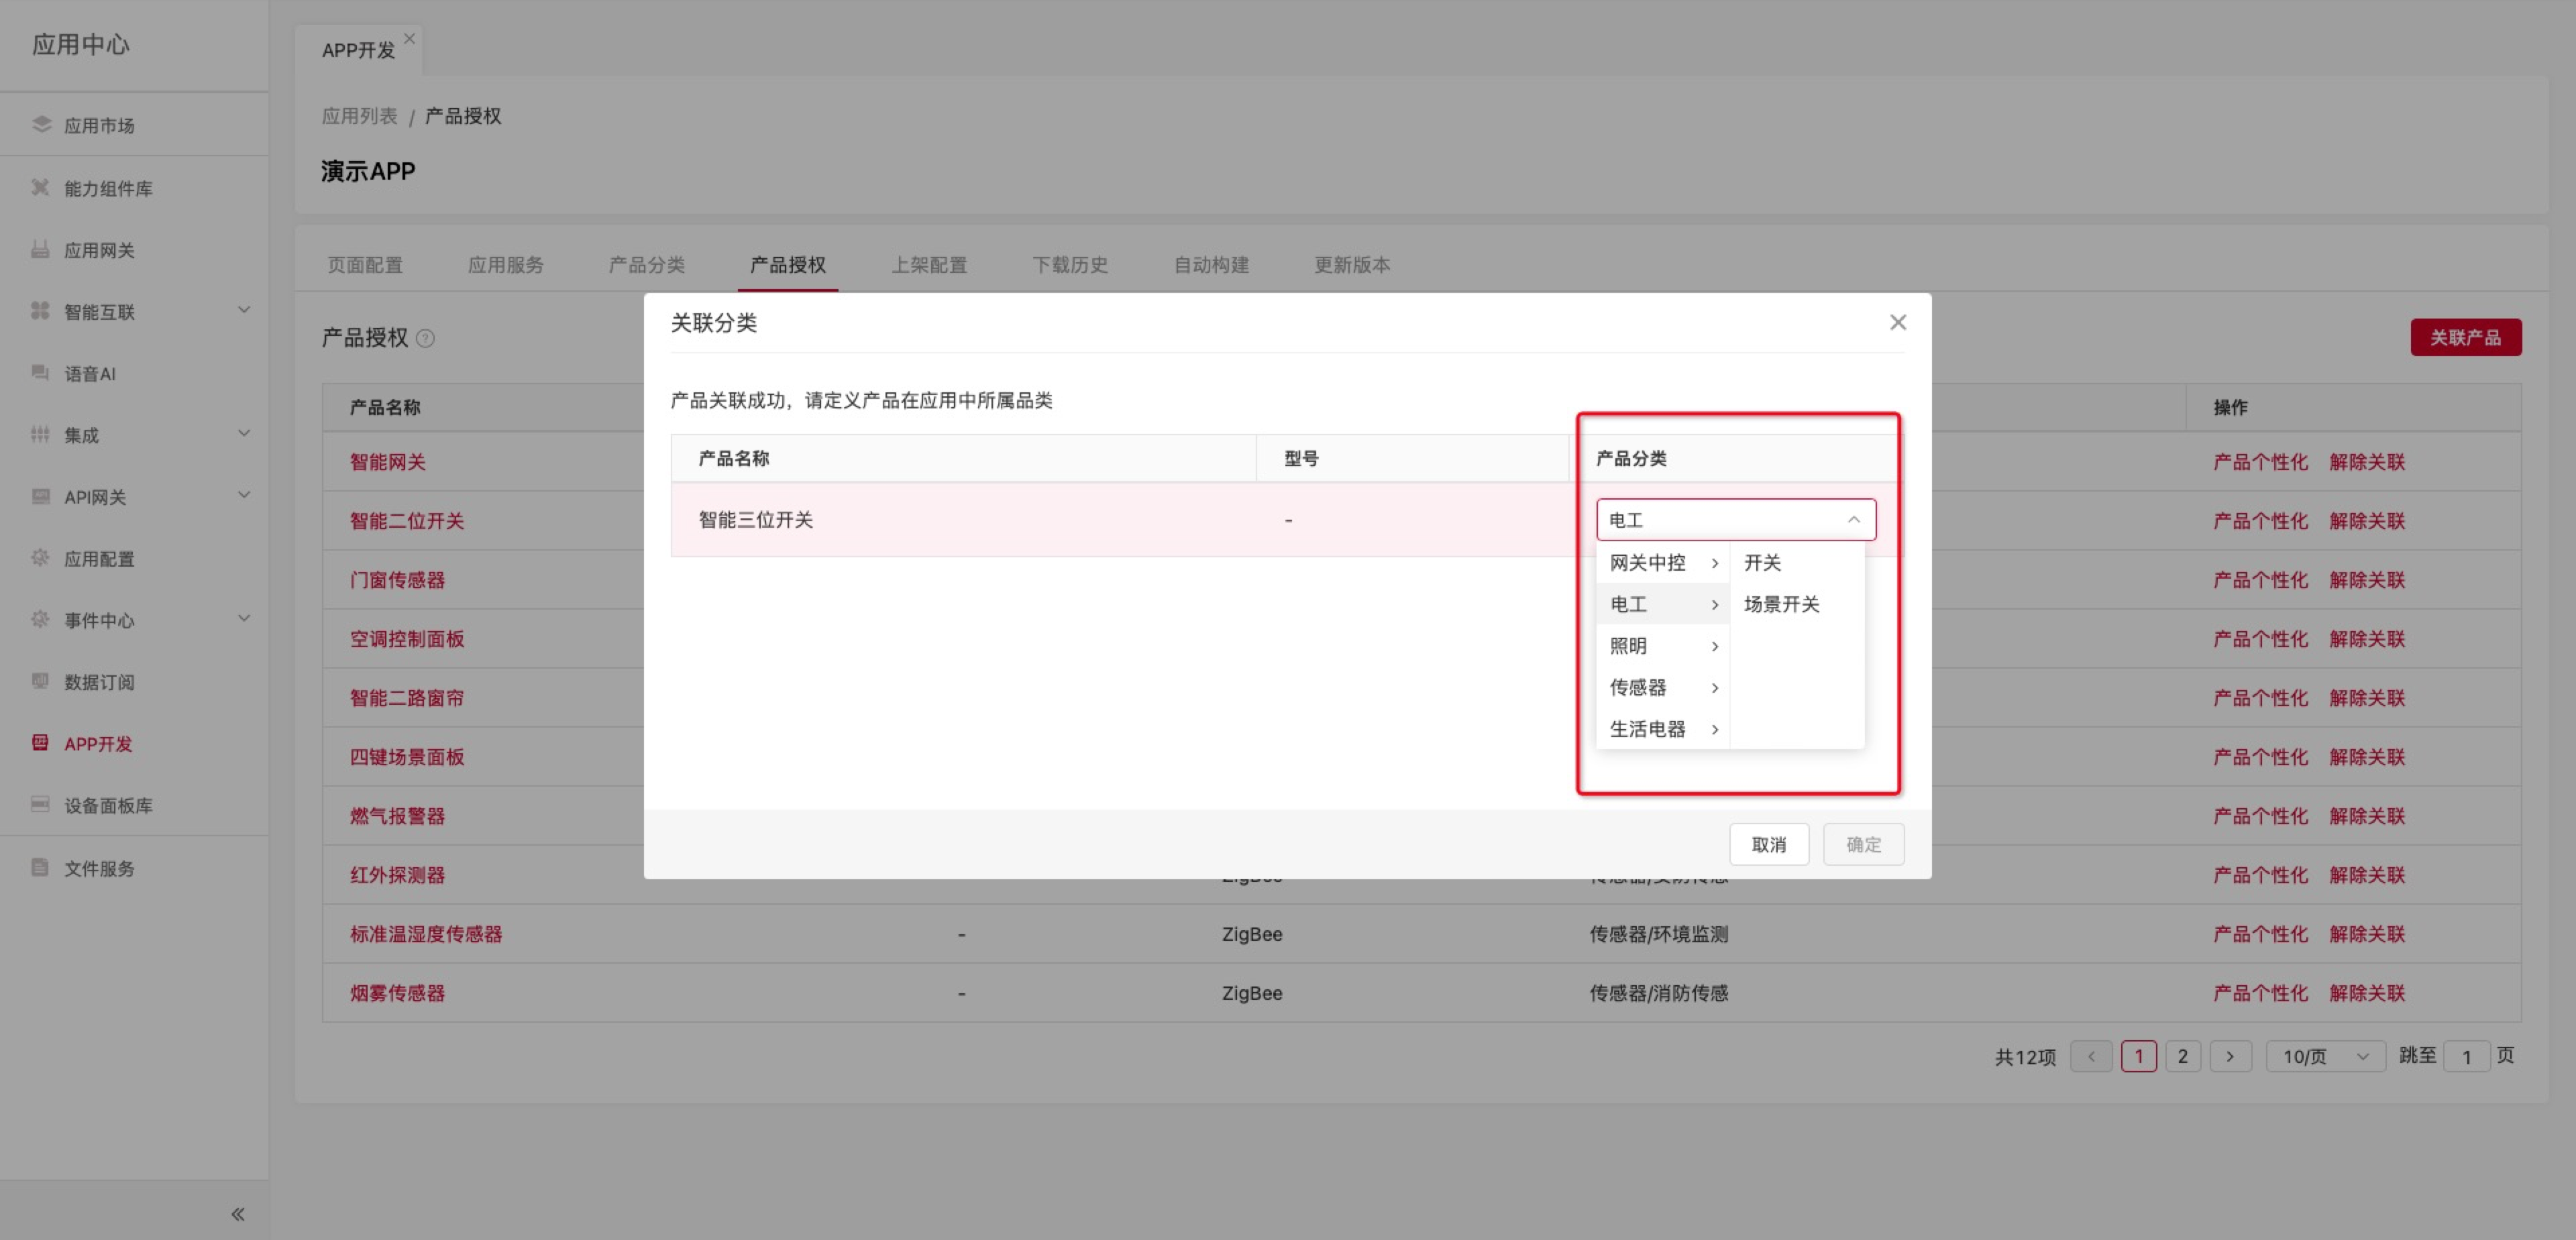Click the 跳至 page number input

[x=2466, y=1056]
